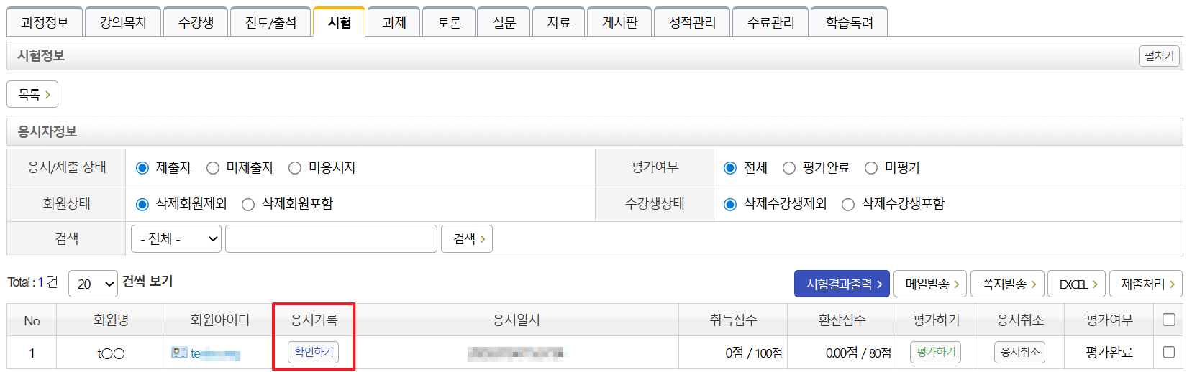
Task: Click the 시험결과출력 button
Action: [x=842, y=284]
